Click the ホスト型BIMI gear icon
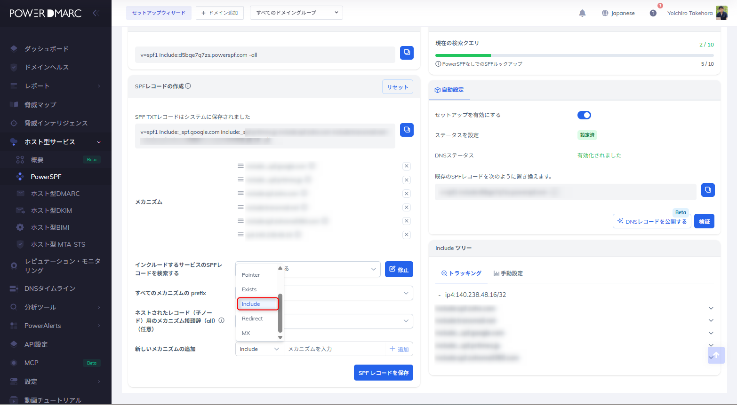This screenshot has height=405, width=737. point(20,227)
